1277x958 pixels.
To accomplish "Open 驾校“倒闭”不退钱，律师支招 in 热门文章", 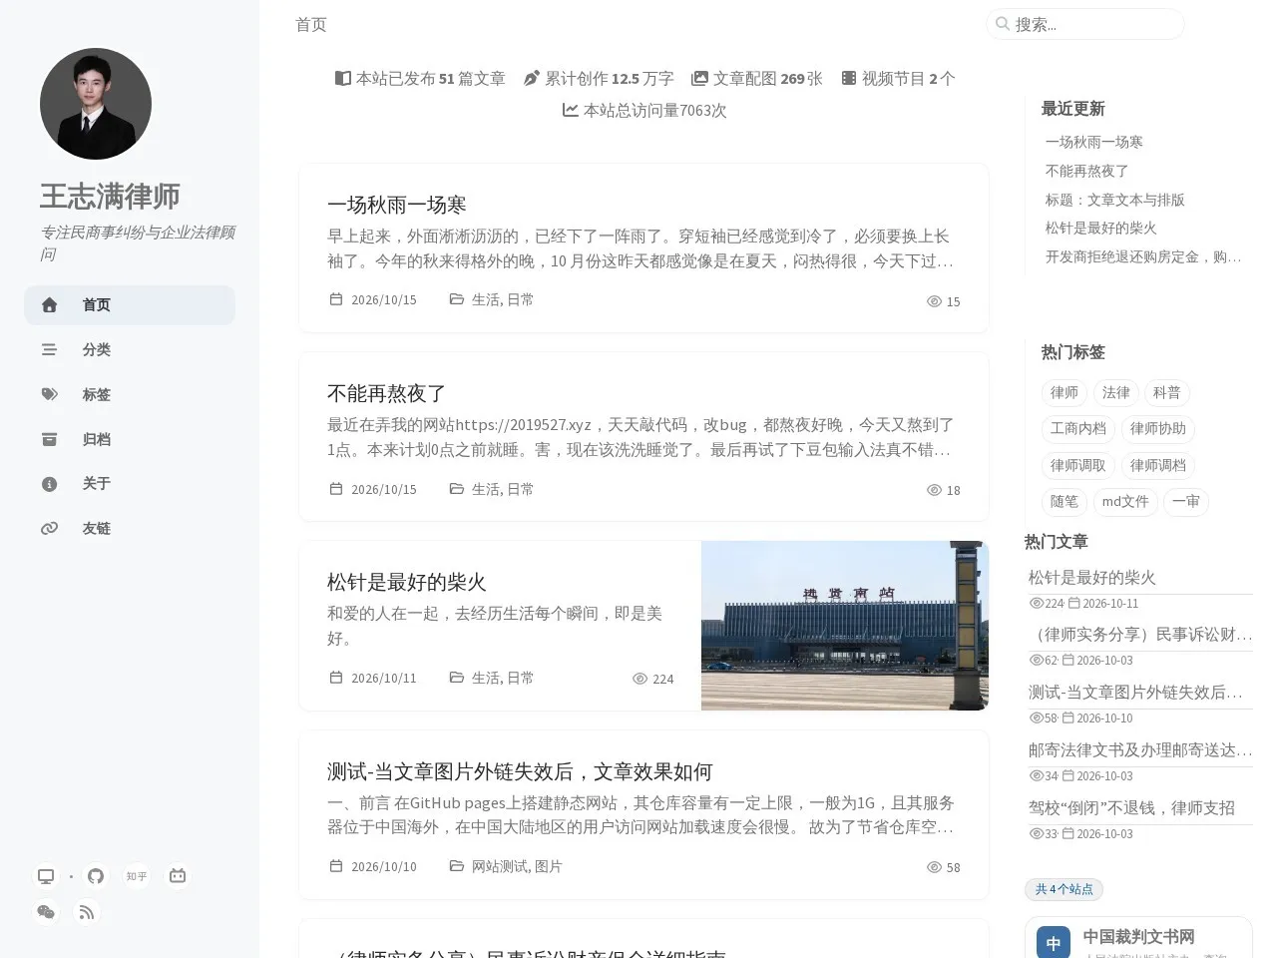I will pyautogui.click(x=1131, y=808).
